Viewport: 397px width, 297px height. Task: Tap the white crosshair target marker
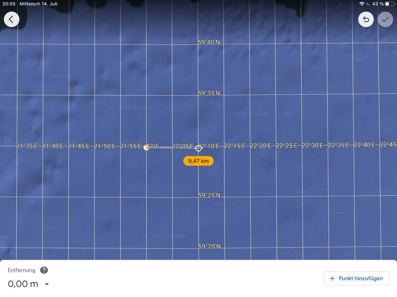(x=198, y=148)
